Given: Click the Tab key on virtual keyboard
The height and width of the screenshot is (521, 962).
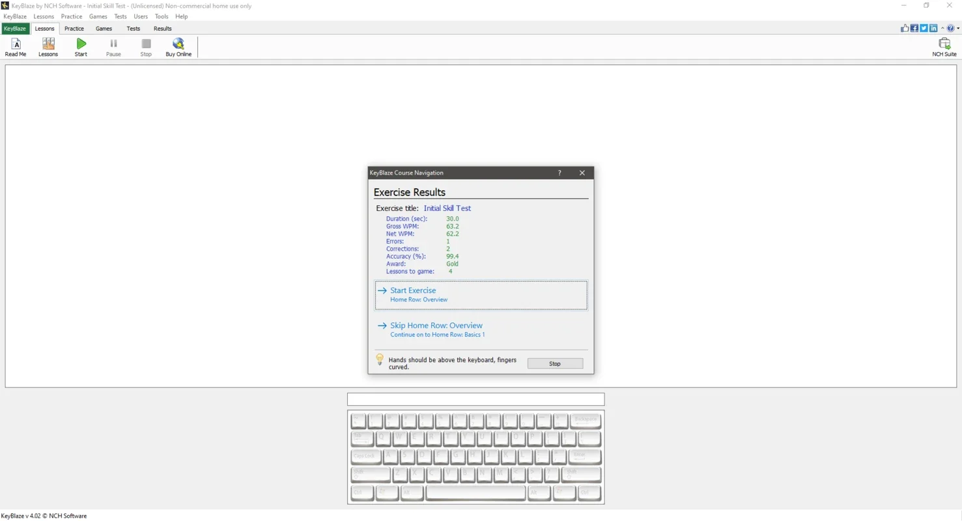Looking at the screenshot, I should [362, 439].
